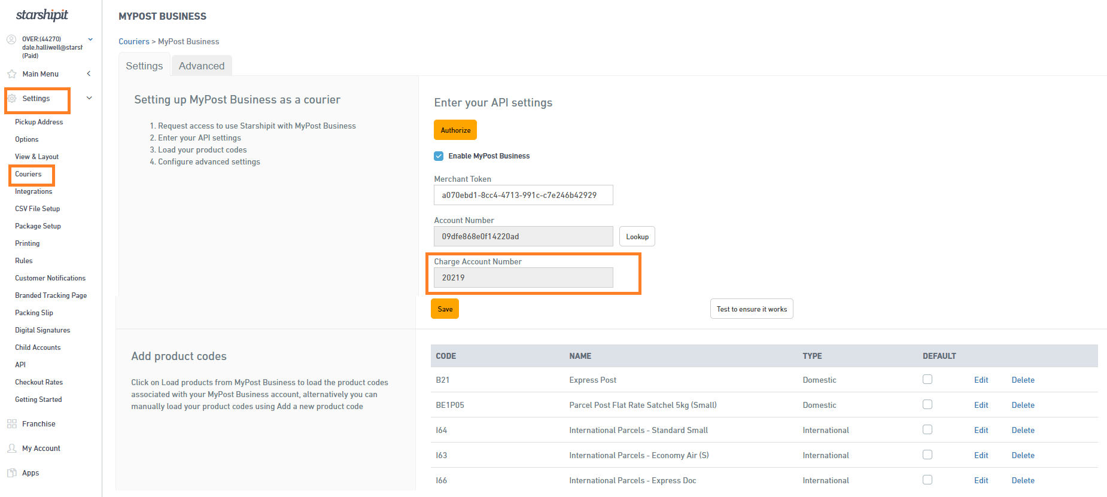Delete the BE1P05 Flat Rate Satchel
This screenshot has width=1107, height=497.
[x=1023, y=405]
